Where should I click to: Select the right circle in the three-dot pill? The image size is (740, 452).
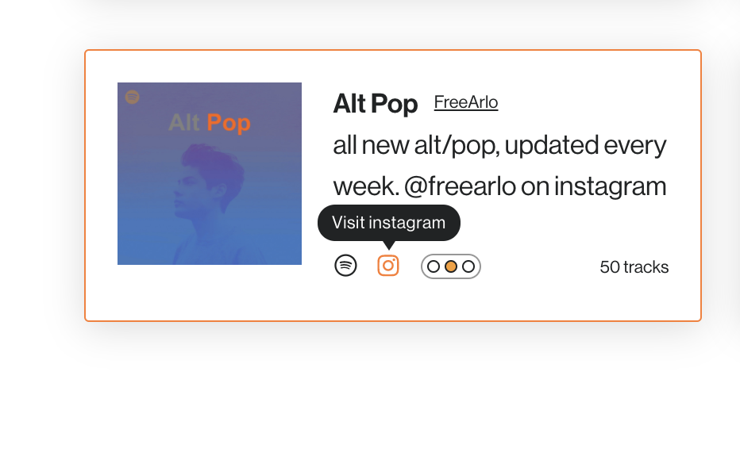point(468,266)
